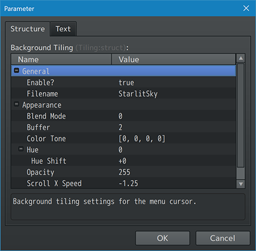Collapse the General group
This screenshot has height=251, width=256.
(16, 71)
